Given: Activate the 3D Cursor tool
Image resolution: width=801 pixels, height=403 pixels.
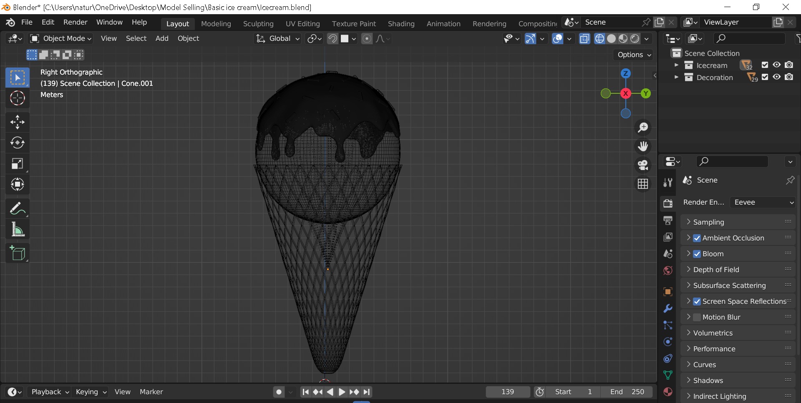Looking at the screenshot, I should [x=18, y=98].
